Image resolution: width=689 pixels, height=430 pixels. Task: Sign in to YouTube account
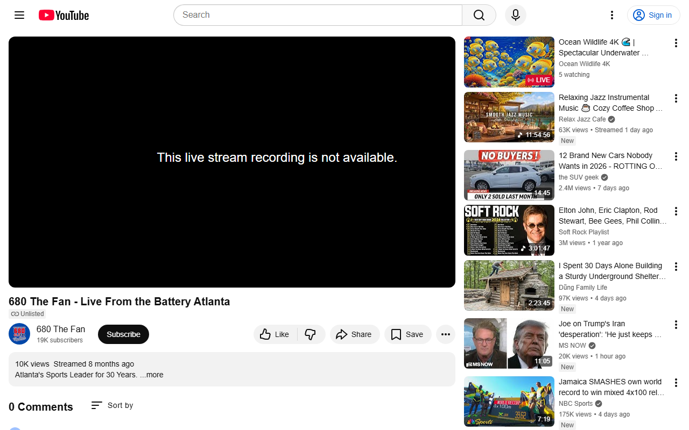tap(653, 15)
